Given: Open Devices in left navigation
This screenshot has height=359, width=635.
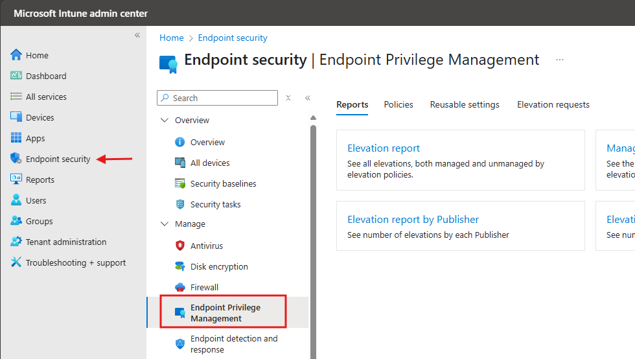Looking at the screenshot, I should 40,117.
